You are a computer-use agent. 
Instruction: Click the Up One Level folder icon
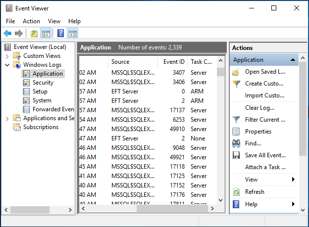click(x=34, y=34)
